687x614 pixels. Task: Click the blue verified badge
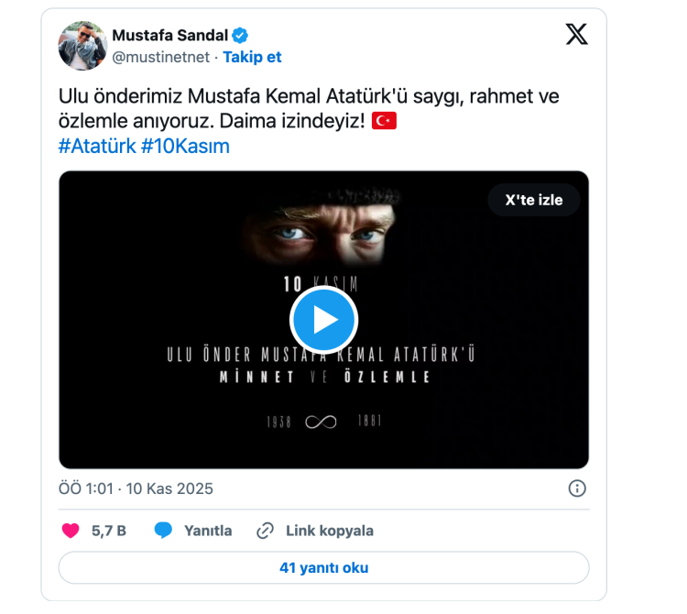(x=240, y=36)
